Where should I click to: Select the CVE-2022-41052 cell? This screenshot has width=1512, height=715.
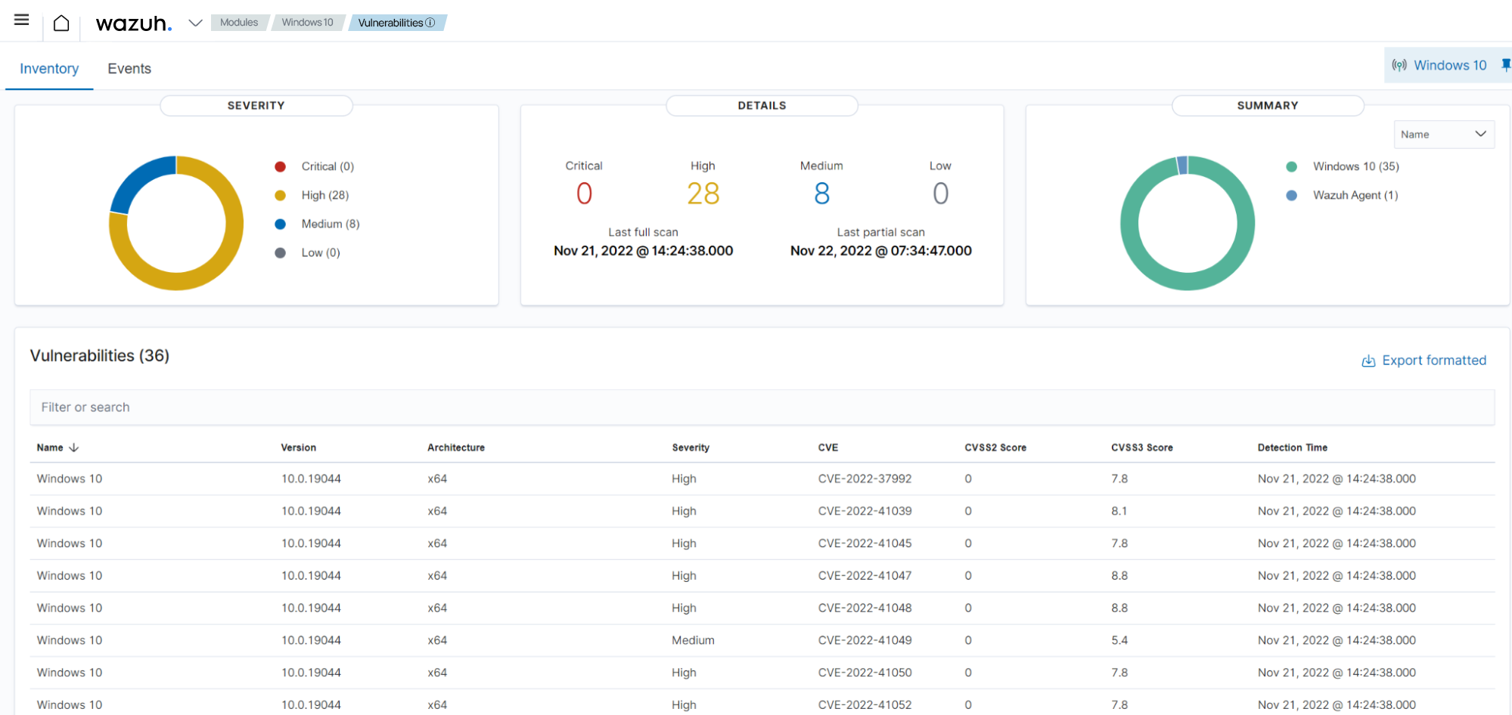coord(865,705)
